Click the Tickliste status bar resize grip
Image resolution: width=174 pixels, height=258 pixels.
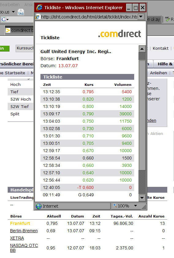tap(144, 207)
